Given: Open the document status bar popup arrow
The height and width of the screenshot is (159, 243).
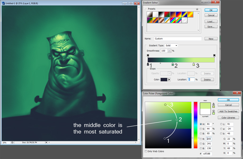Looking at the screenshot, I should pyautogui.click(x=47, y=142).
